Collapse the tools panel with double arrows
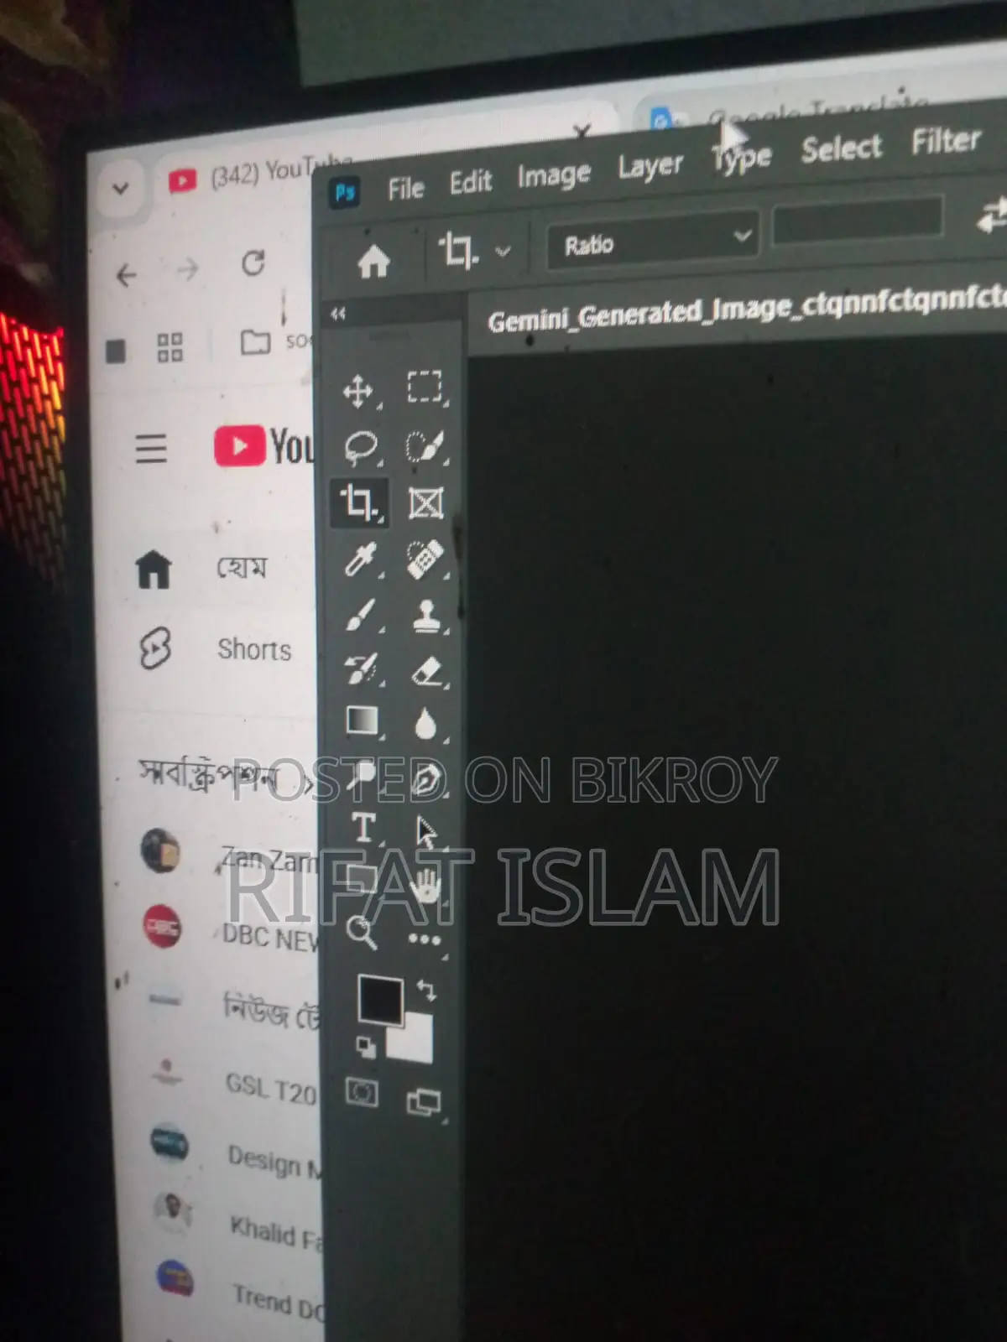The image size is (1007, 1342). pyautogui.click(x=337, y=314)
